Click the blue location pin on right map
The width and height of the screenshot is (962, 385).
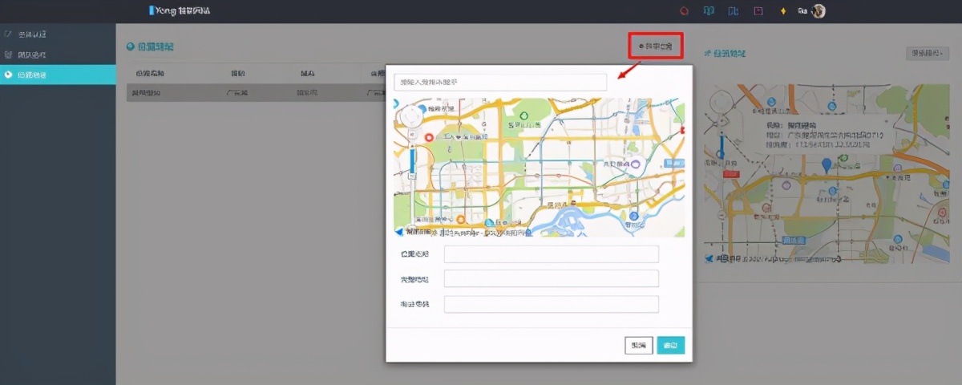point(827,165)
